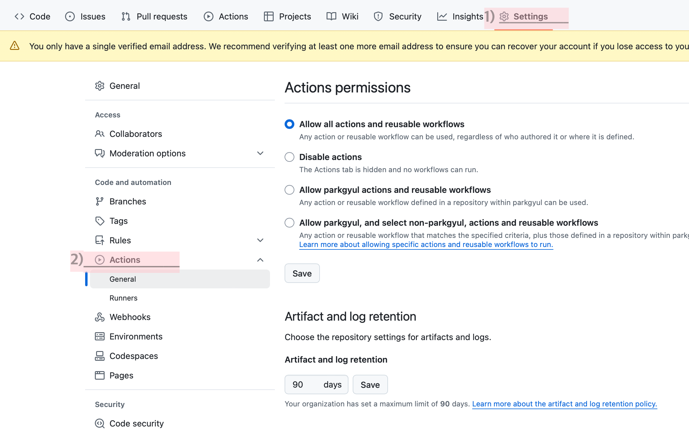
Task: Open Runners under Actions settings
Action: (123, 298)
